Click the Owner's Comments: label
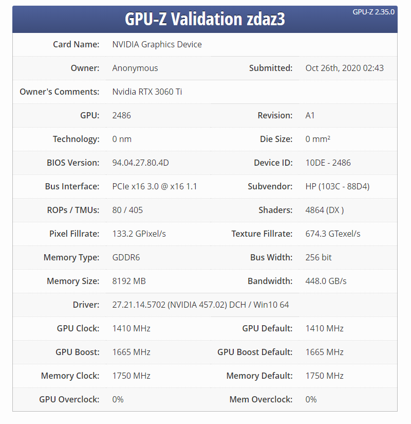 click(60, 92)
